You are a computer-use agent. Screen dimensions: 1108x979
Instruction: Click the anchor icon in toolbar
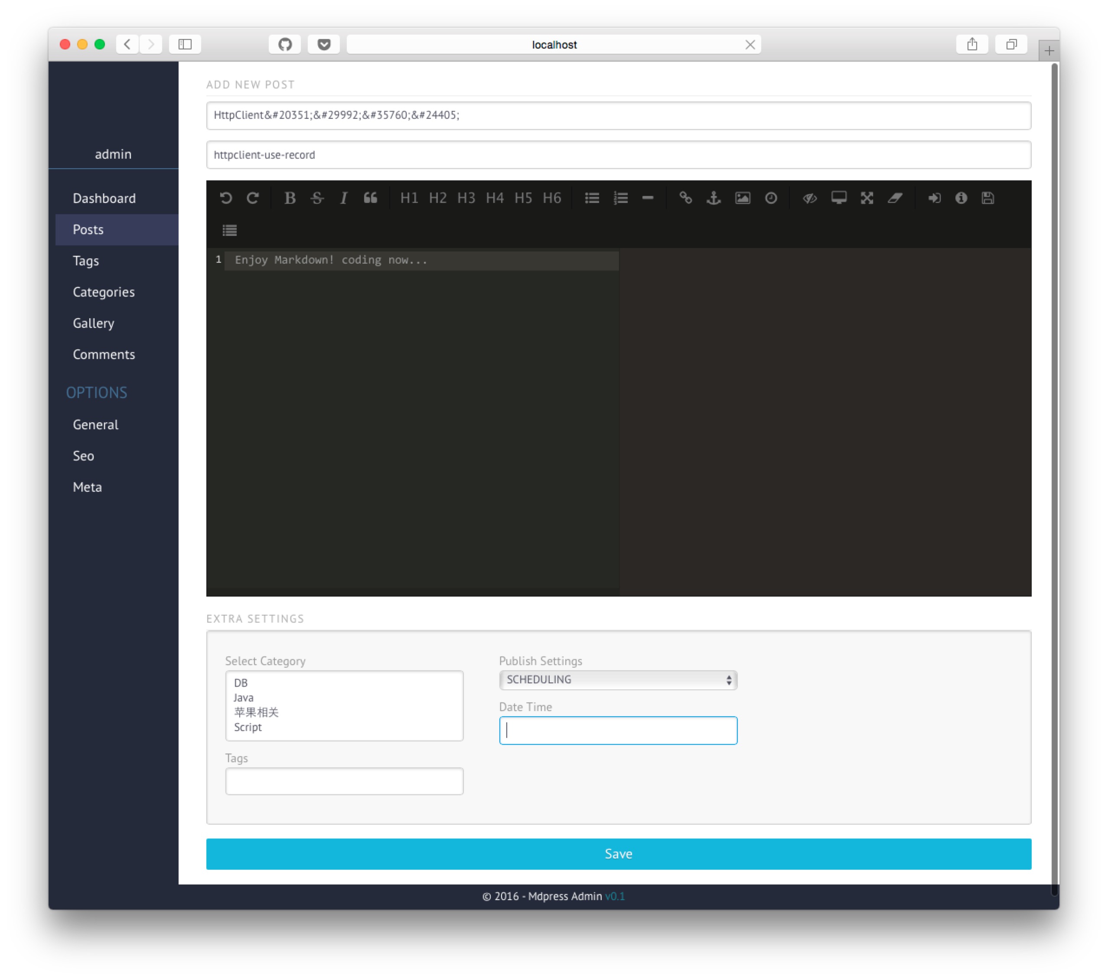pyautogui.click(x=714, y=199)
